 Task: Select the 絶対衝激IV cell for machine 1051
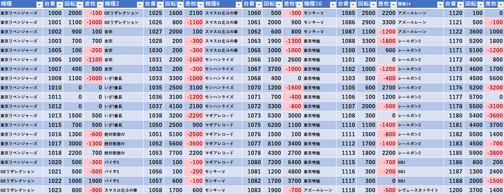coord(123,134)
